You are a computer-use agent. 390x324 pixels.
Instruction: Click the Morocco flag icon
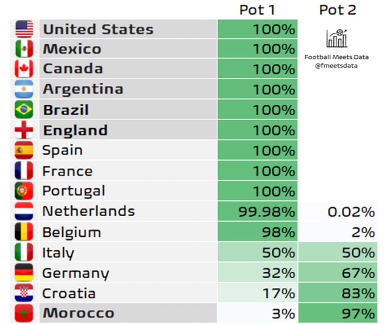click(24, 314)
